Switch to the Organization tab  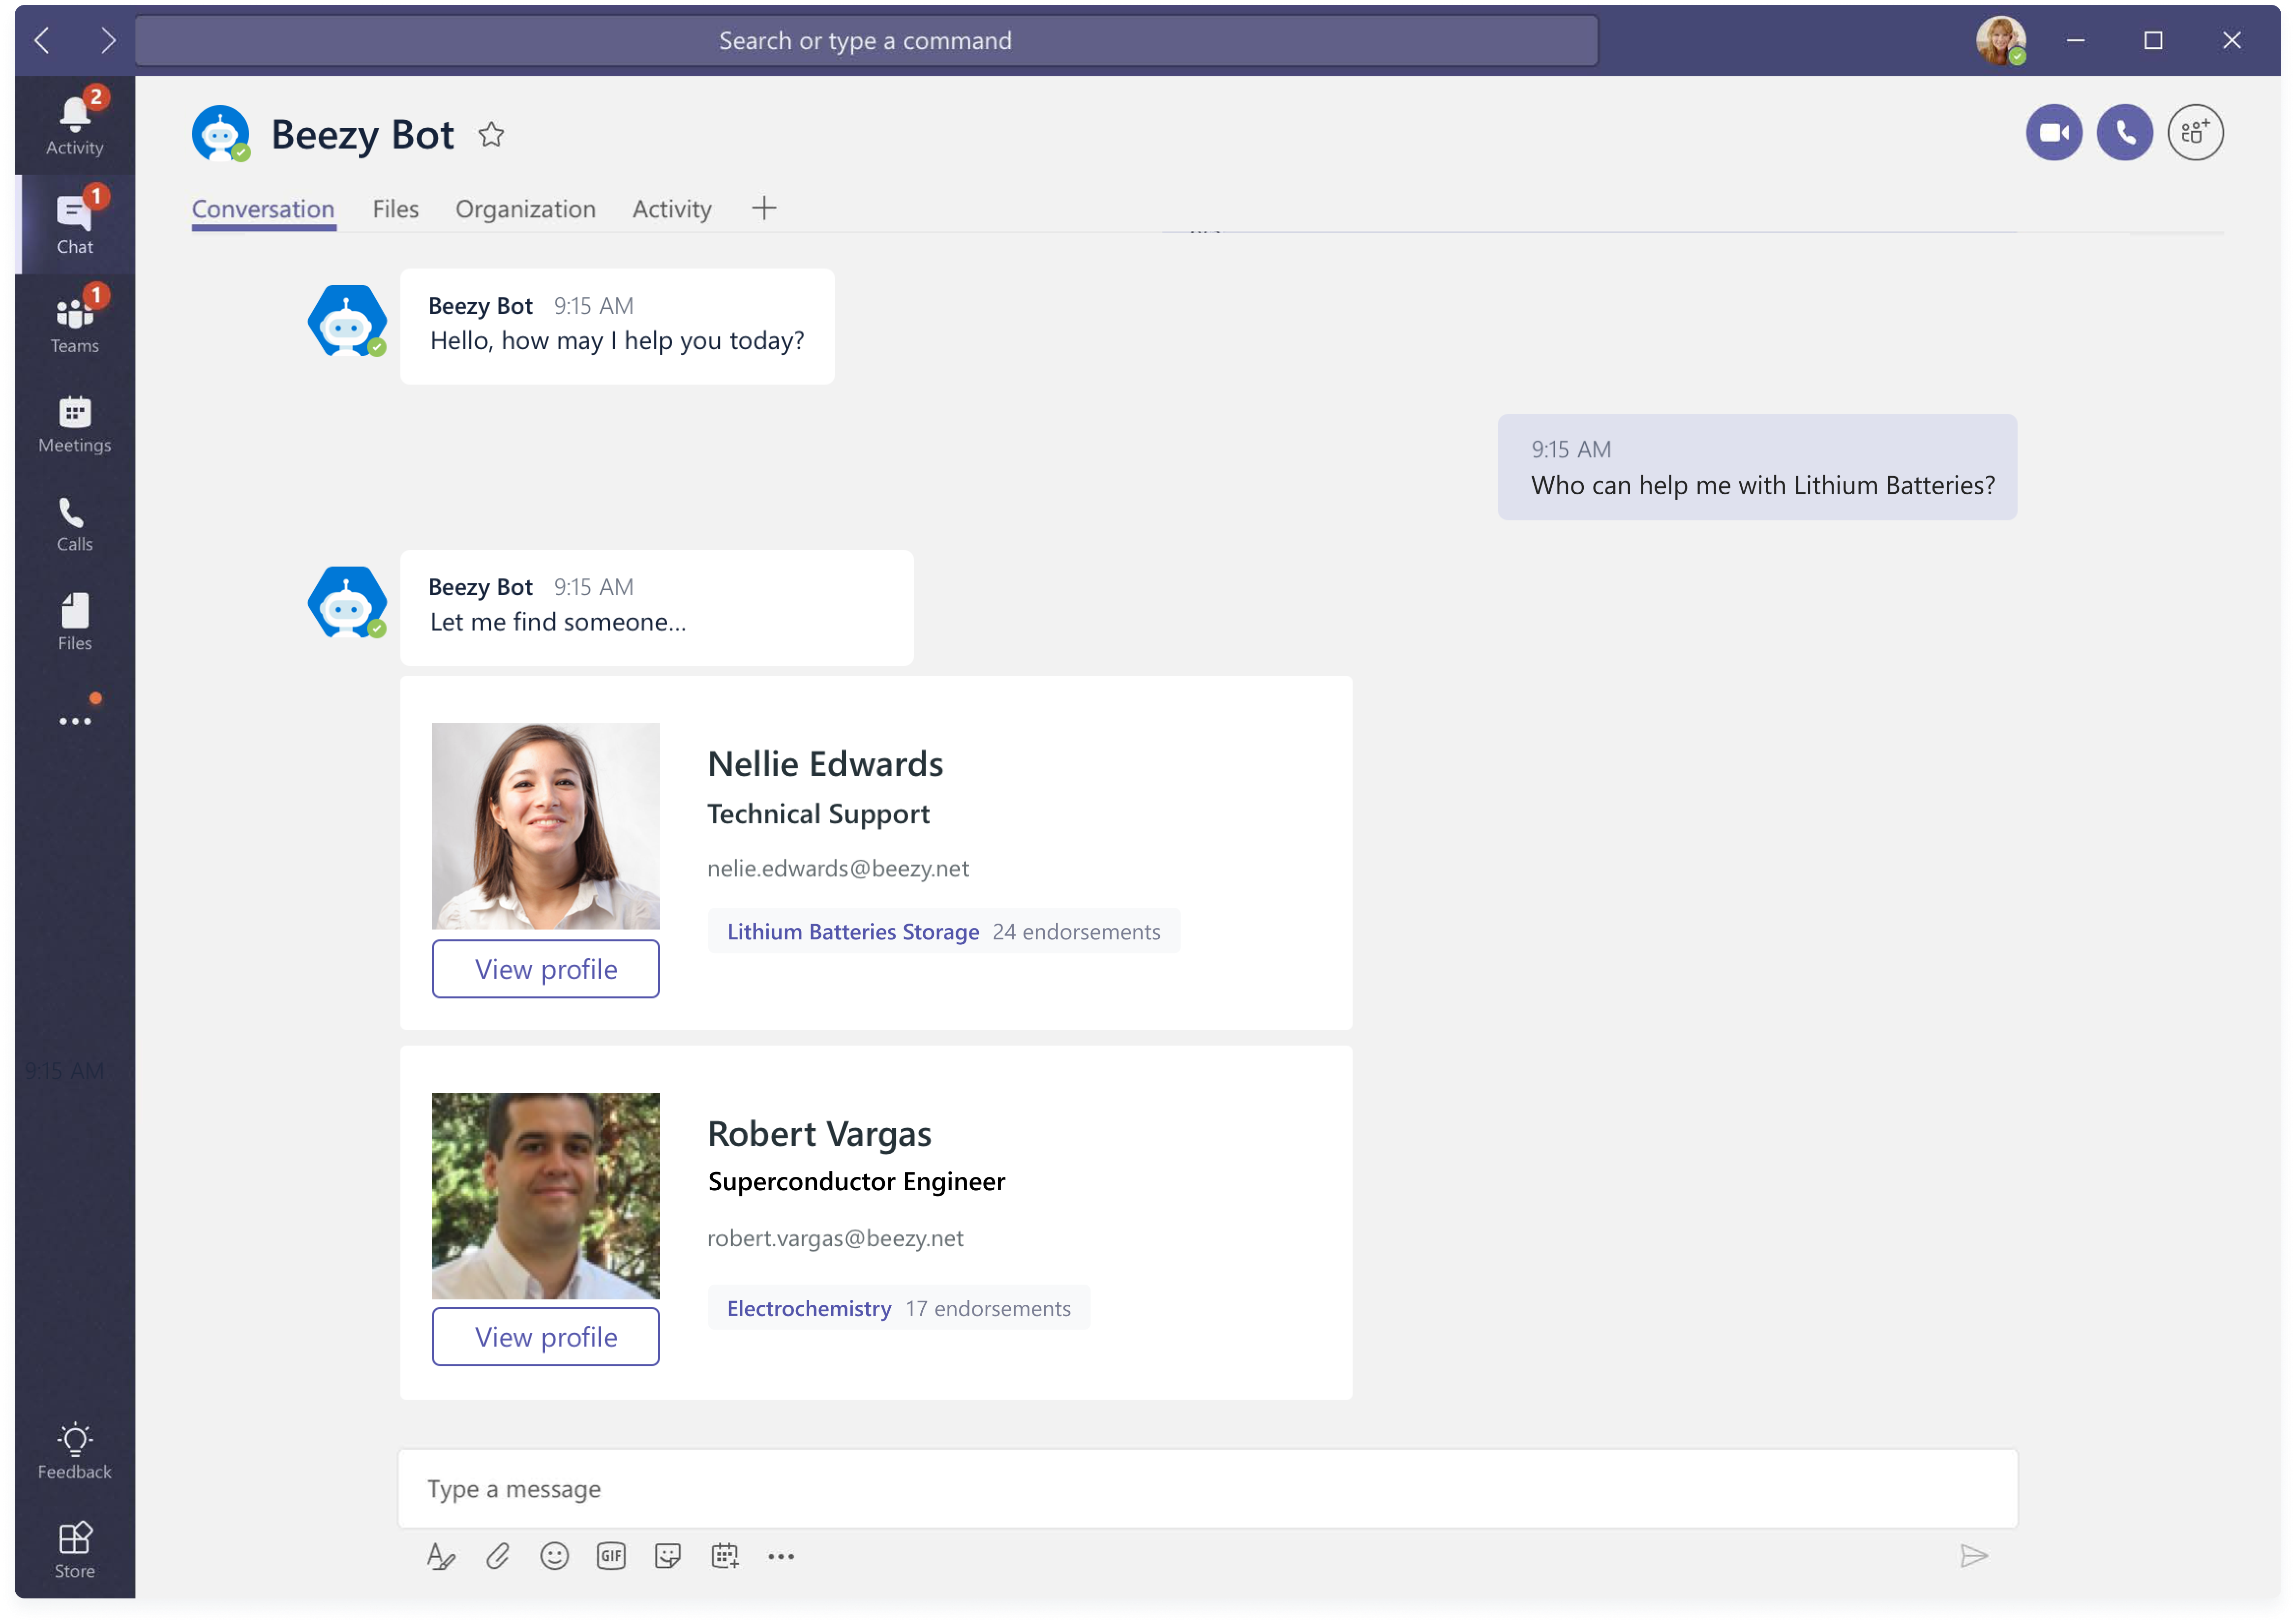tap(525, 209)
